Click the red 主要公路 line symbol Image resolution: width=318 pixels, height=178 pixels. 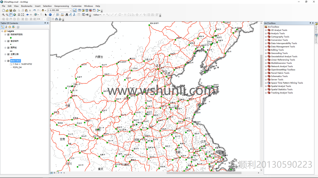pyautogui.click(x=11, y=58)
